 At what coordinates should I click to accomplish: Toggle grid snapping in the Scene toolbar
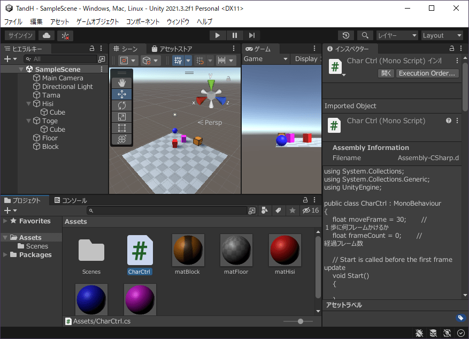[200, 61]
